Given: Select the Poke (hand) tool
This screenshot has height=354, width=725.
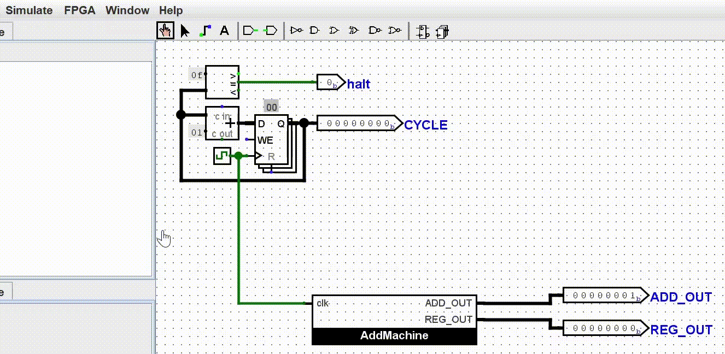Looking at the screenshot, I should coord(165,31).
